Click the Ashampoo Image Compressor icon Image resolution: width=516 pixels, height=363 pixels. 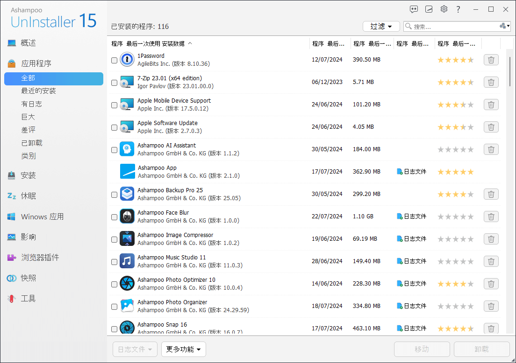127,238
